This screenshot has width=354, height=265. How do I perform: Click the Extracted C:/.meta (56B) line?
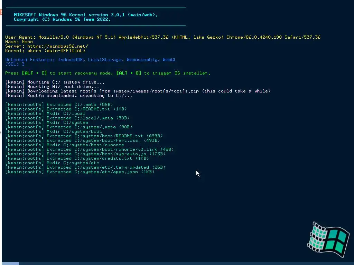pos(59,105)
